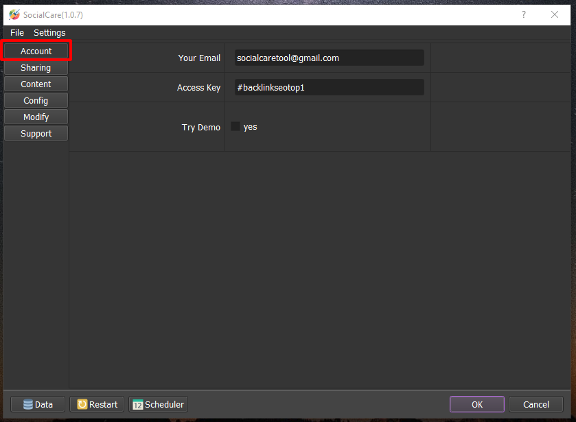Screen dimensions: 576x422
Task: Click the SocialCare app logo icon
Action: tap(14, 14)
